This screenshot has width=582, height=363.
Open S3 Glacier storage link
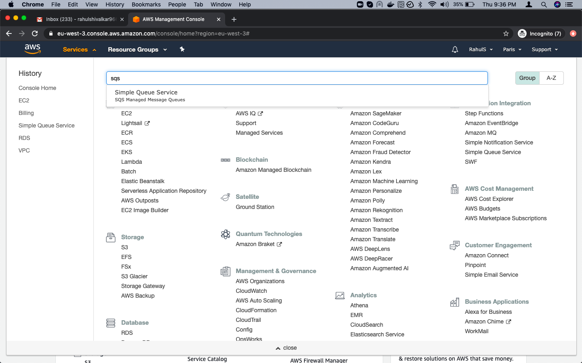[x=134, y=276]
